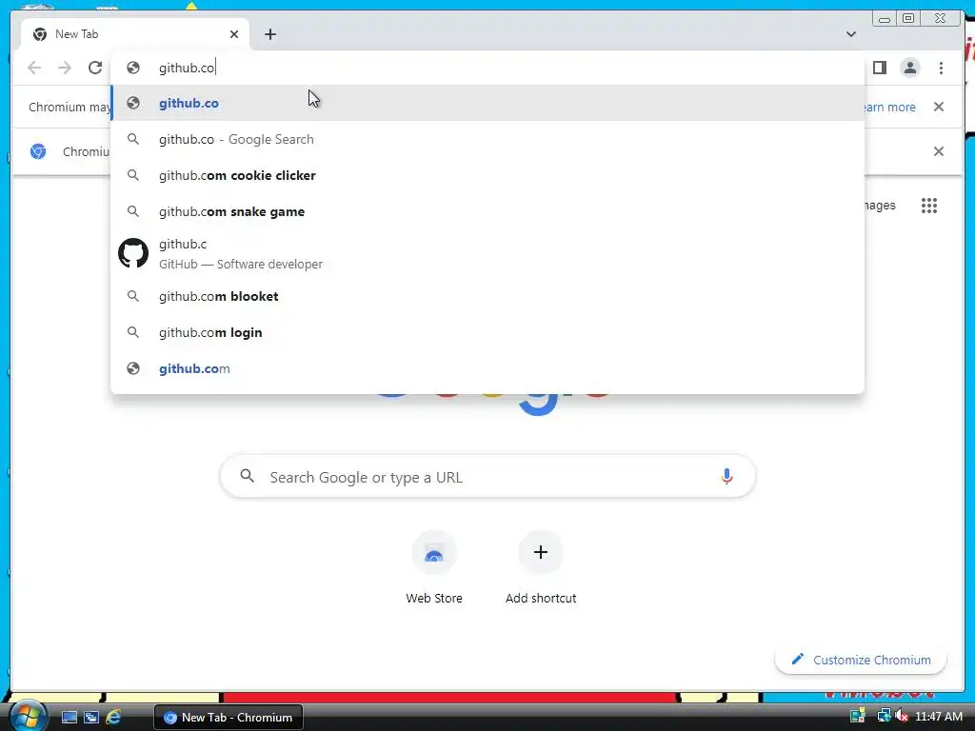Click the browser forward arrow
This screenshot has width=975, height=731.
click(65, 68)
